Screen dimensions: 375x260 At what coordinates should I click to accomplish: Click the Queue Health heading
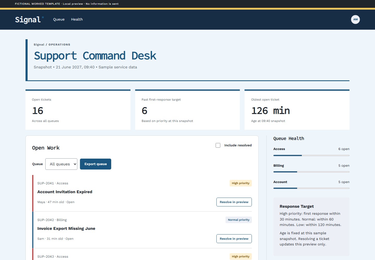tap(289, 139)
